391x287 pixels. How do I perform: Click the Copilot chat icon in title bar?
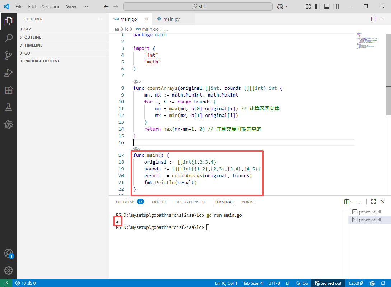coord(280,6)
